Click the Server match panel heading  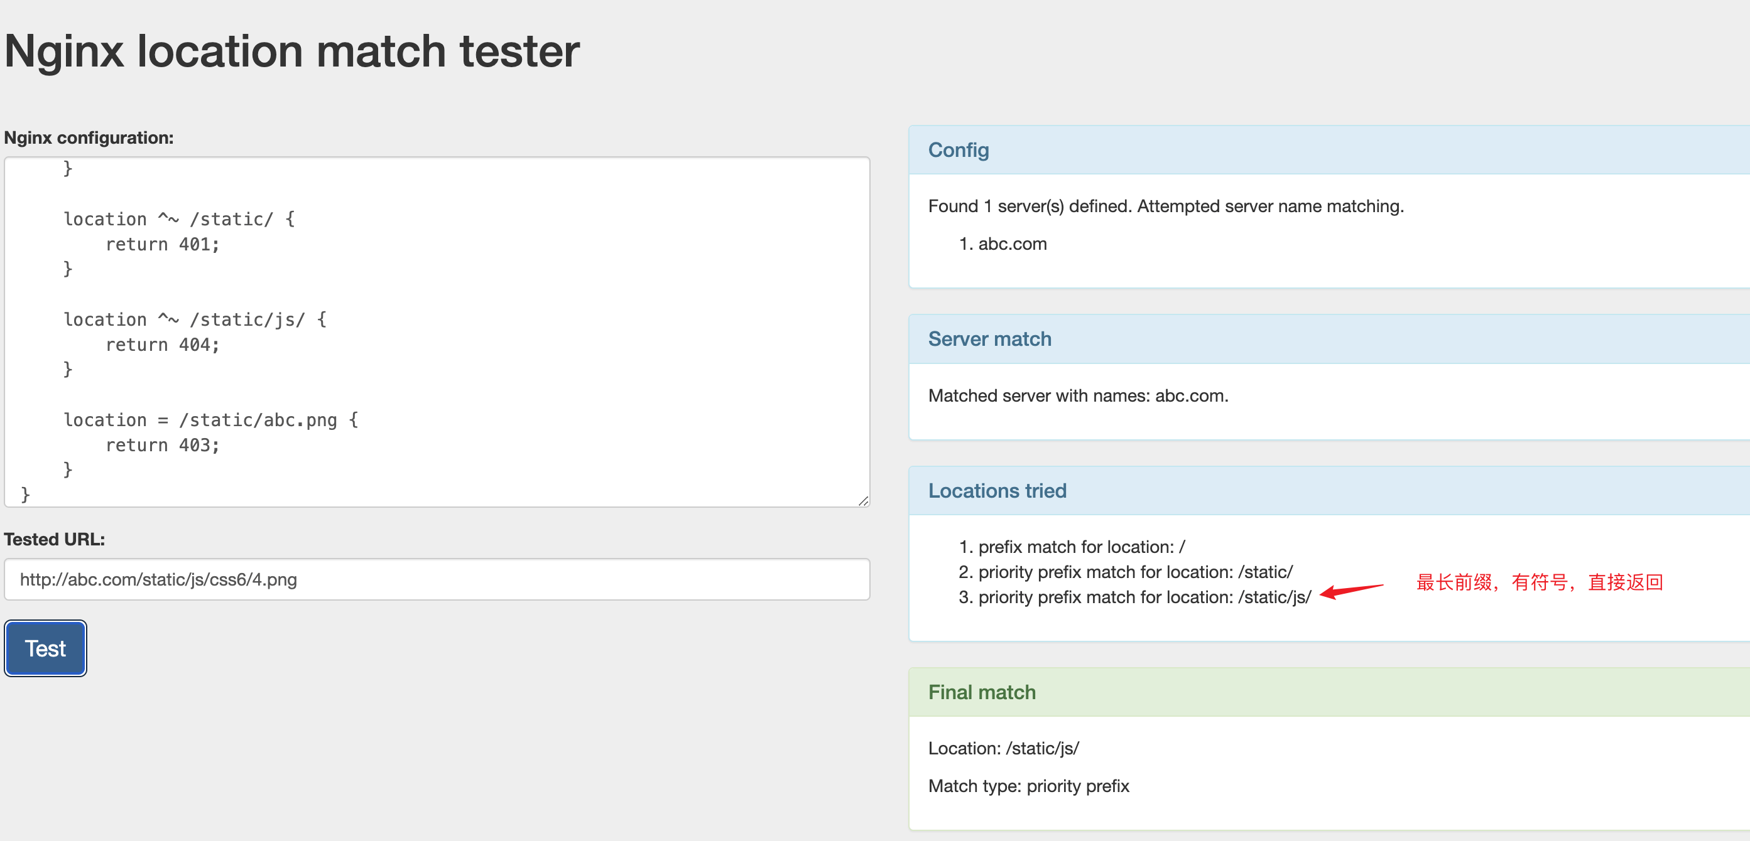[x=989, y=339]
